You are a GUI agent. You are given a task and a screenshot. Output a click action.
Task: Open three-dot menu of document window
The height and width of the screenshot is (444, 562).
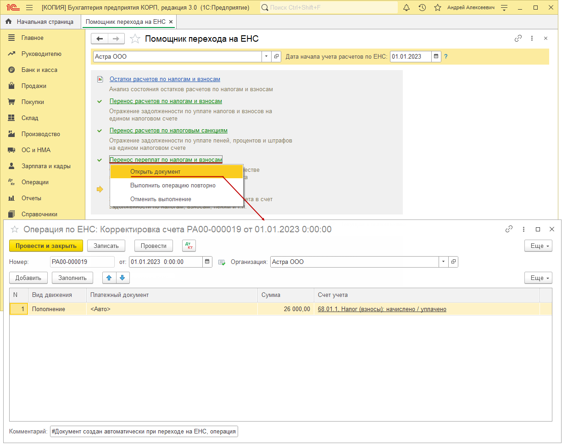(x=523, y=229)
